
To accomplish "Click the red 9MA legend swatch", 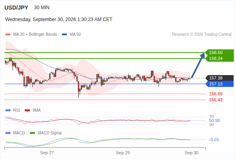I will (27, 111).
